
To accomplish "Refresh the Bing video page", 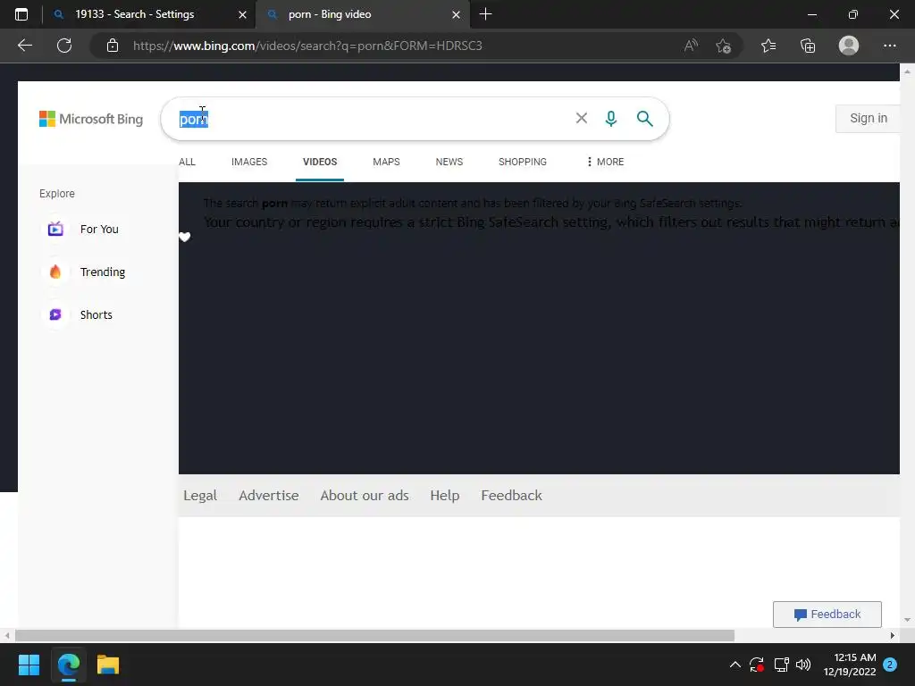I will (x=64, y=46).
